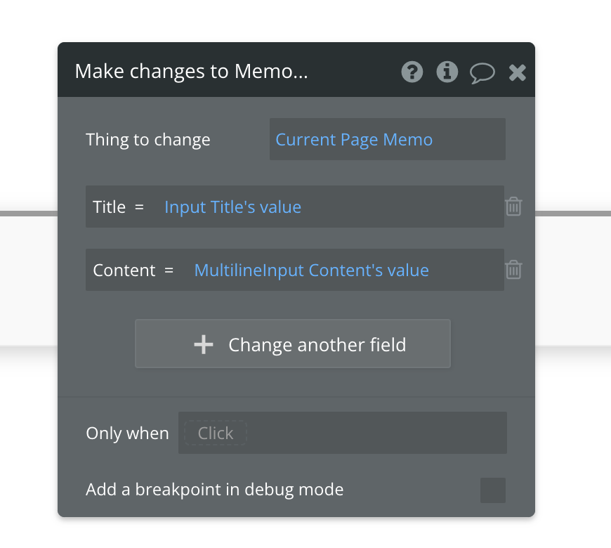Click the info icon in header
Screen dimensions: 611x548
click(447, 72)
